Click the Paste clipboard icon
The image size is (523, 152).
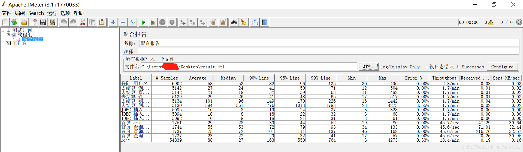click(x=102, y=22)
